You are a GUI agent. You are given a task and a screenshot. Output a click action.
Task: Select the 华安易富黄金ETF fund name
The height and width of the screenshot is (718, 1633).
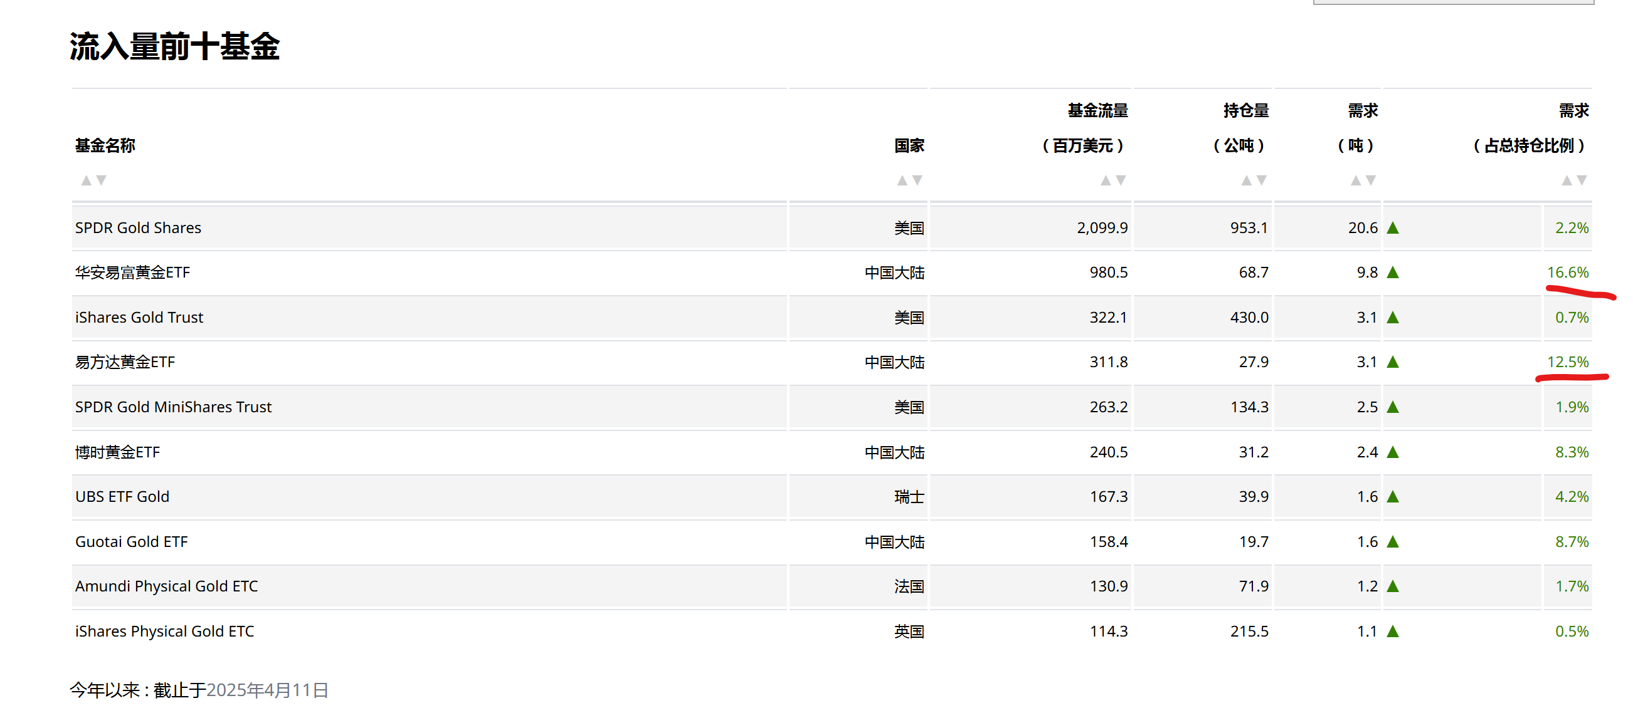coord(132,273)
